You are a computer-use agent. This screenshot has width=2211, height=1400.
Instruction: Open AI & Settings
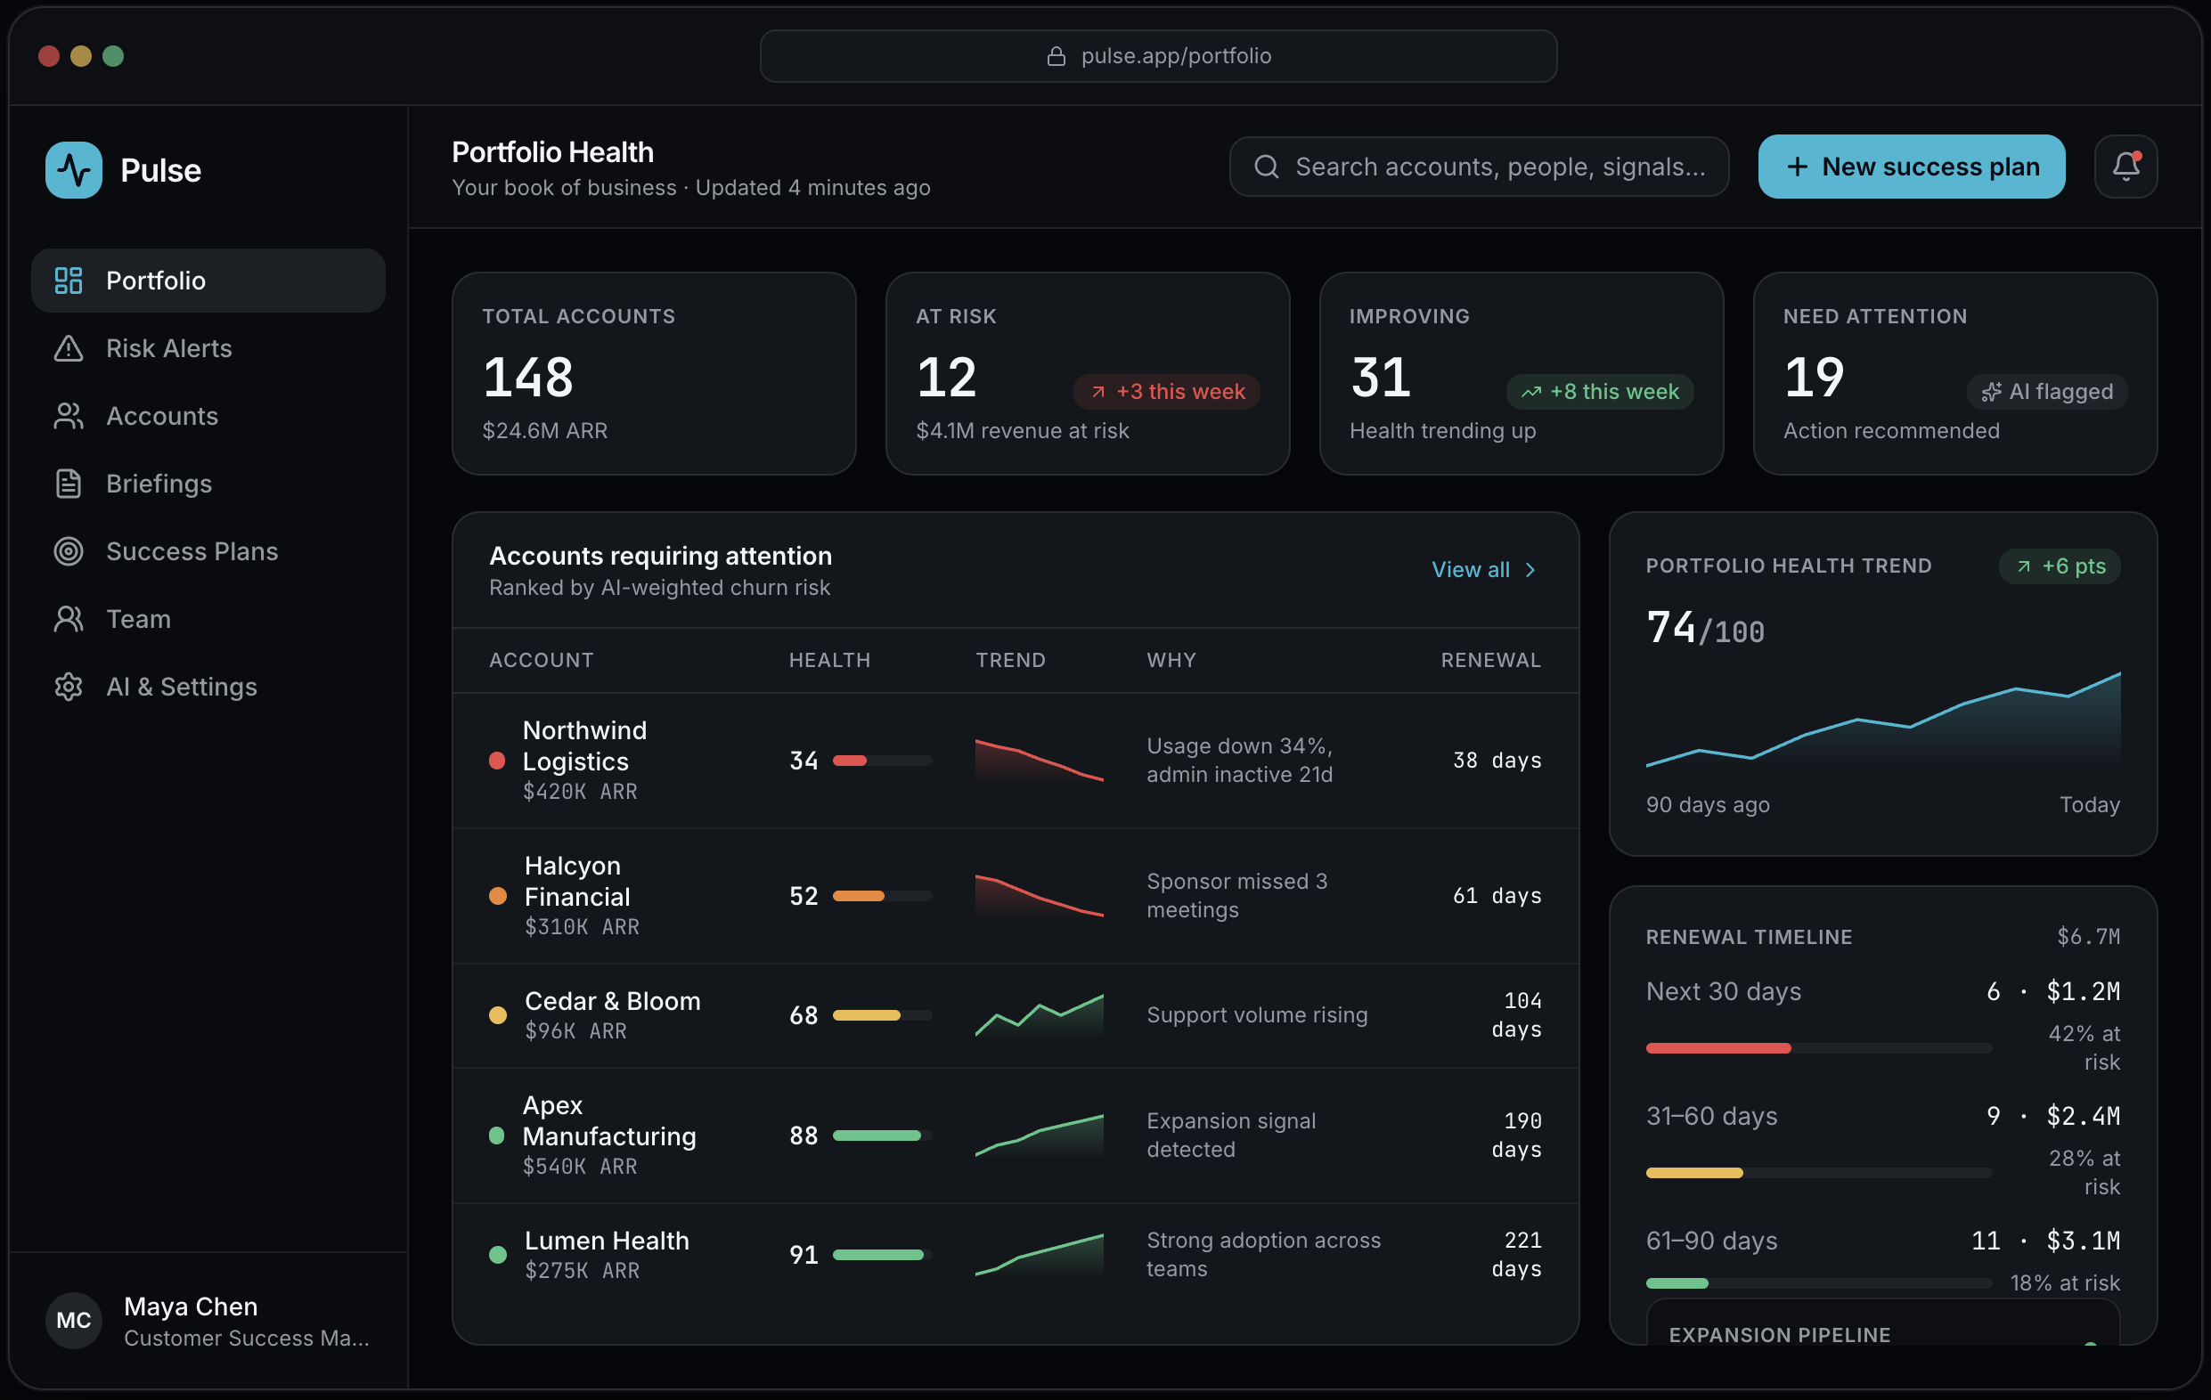coord(208,687)
